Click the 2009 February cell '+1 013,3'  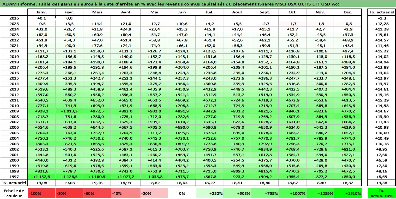[69, 111]
